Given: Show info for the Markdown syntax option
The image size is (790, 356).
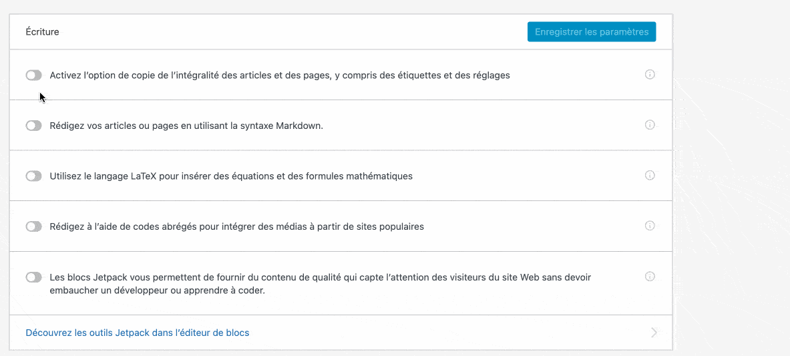Looking at the screenshot, I should pos(650,125).
